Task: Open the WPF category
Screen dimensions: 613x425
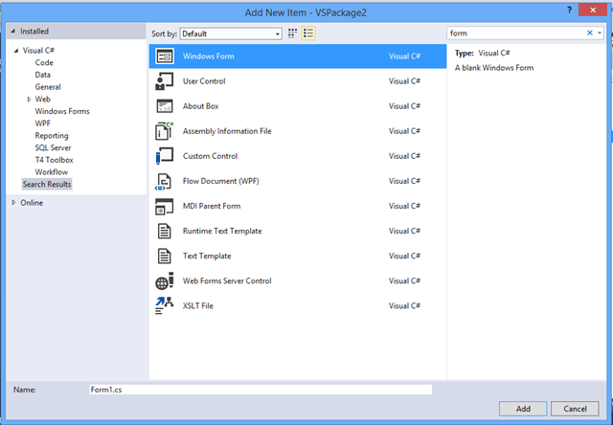Action: 43,123
